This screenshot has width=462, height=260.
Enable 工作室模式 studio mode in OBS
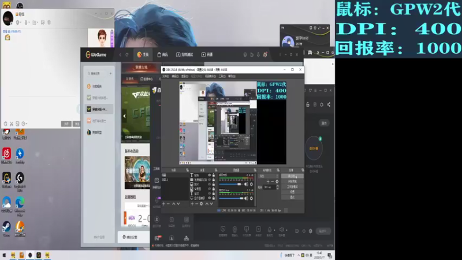point(292,187)
